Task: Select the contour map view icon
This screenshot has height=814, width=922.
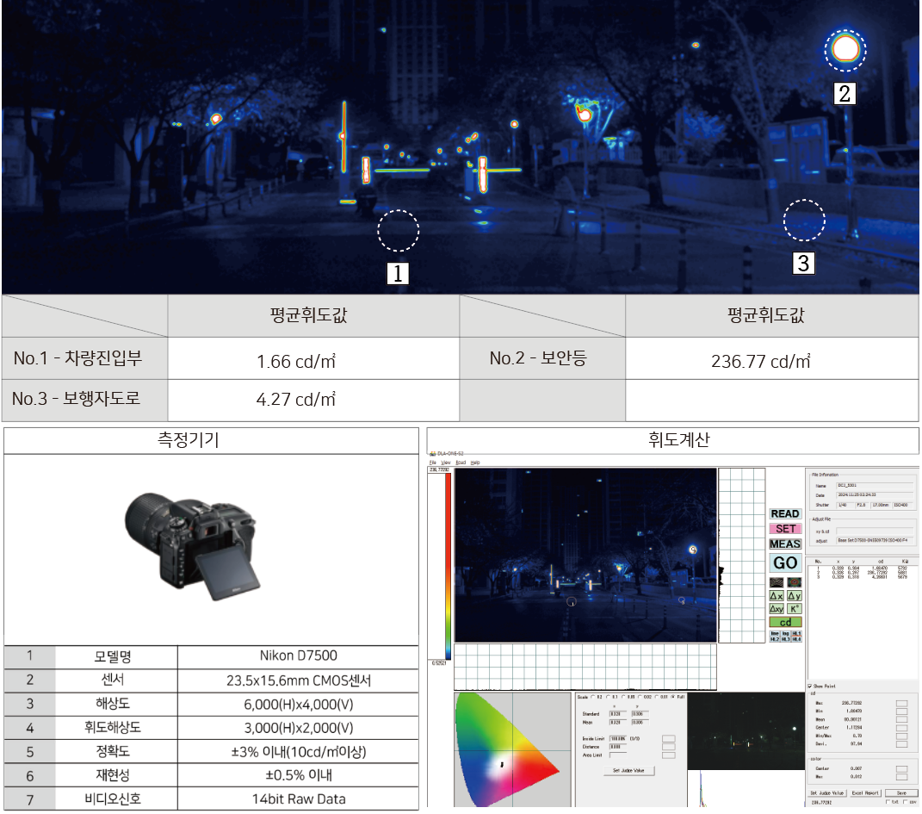Action: 795,582
